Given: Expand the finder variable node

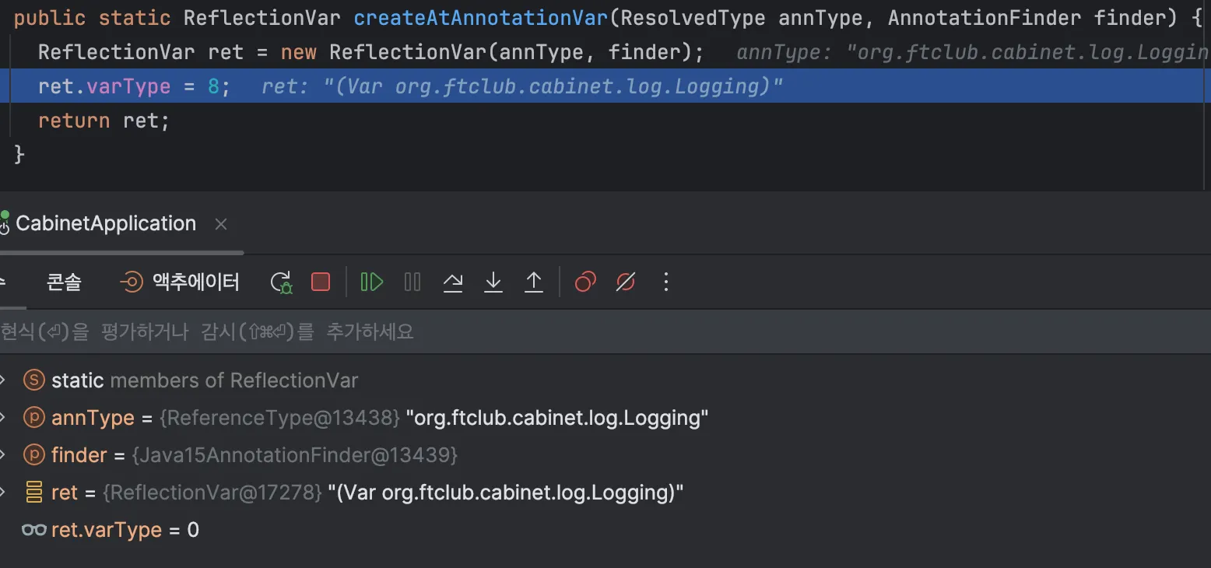Looking at the screenshot, I should point(3,455).
